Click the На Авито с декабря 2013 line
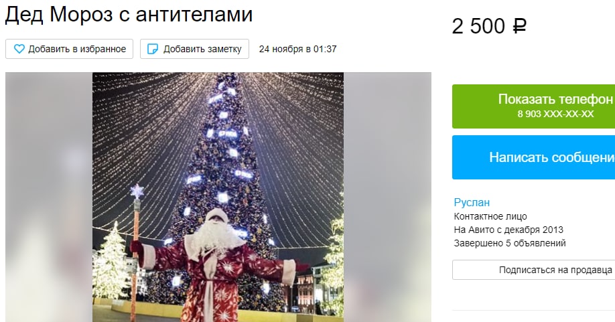Image resolution: width=615 pixels, height=322 pixels. [508, 230]
